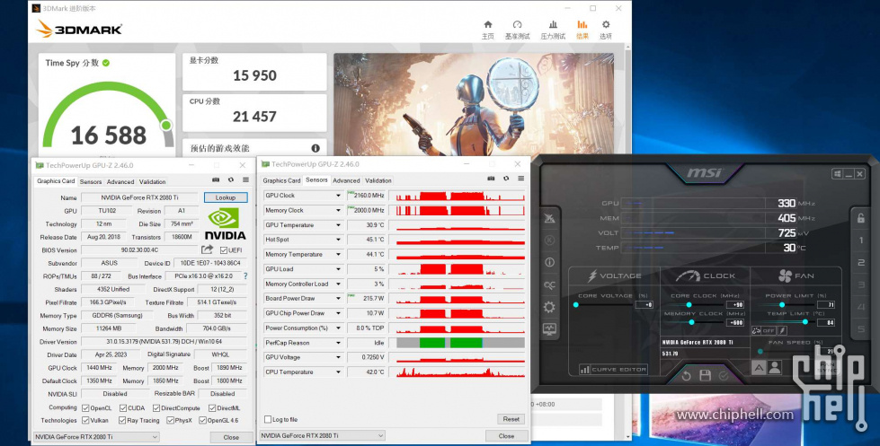
Task: Switch to Advanced tab in left GPU-Z window
Action: (x=120, y=181)
